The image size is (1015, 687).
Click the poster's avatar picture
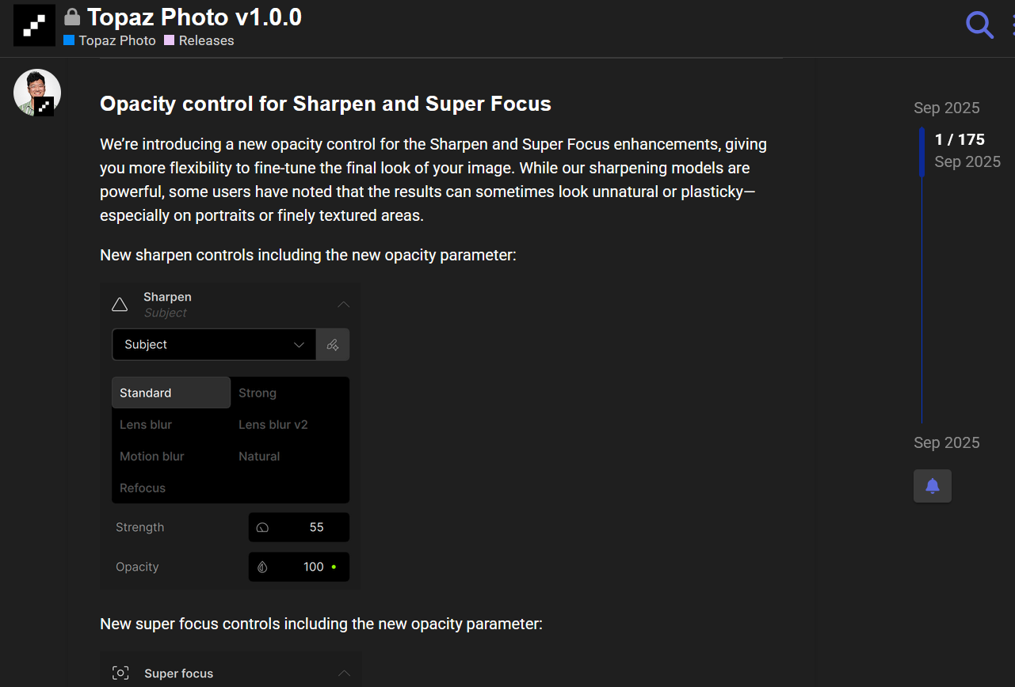(x=36, y=93)
